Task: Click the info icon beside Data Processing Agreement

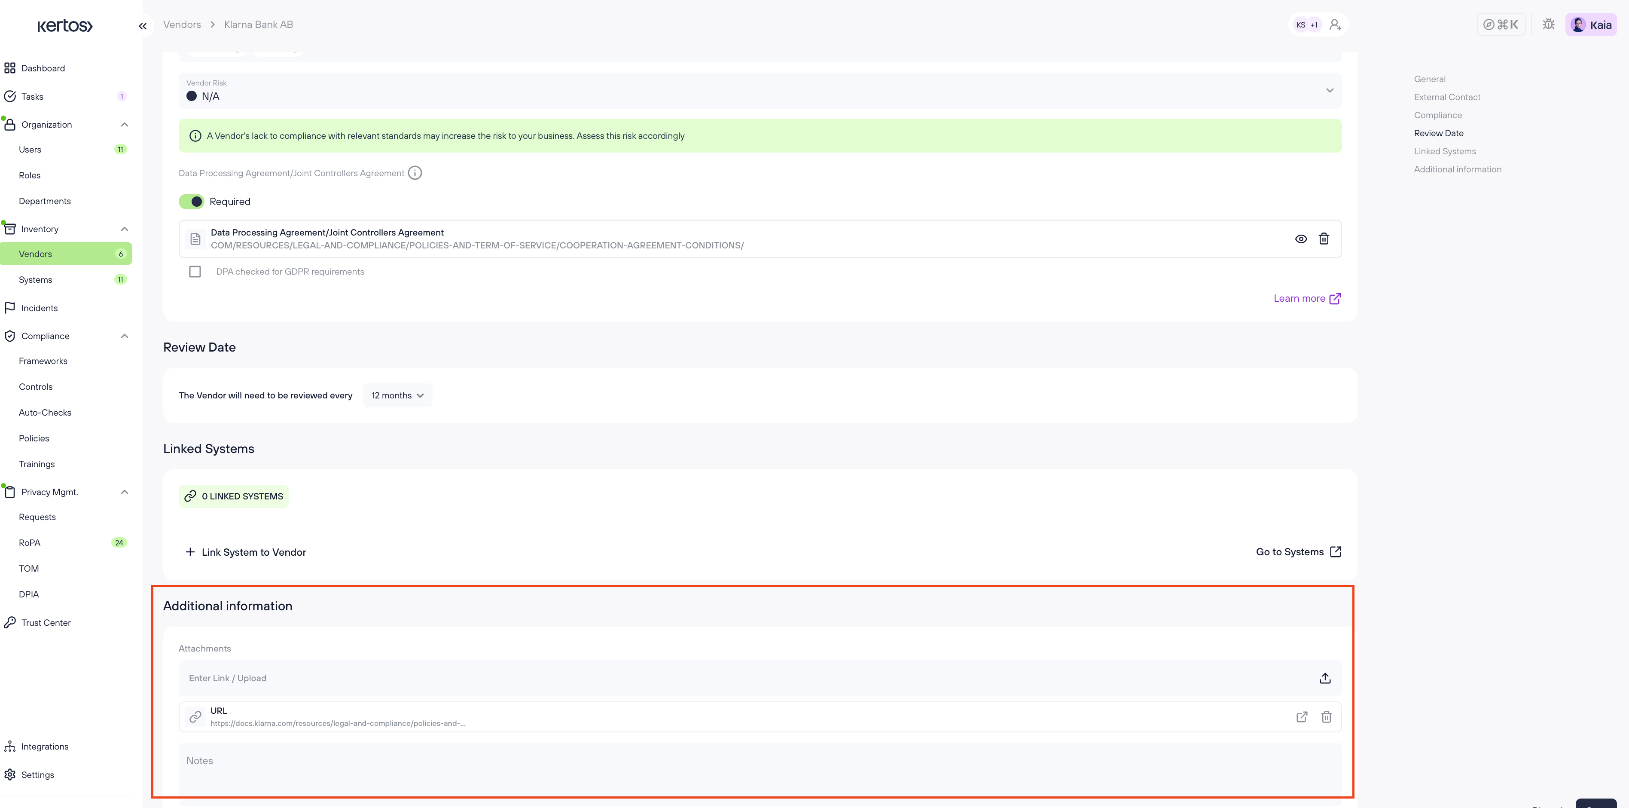Action: pos(415,173)
